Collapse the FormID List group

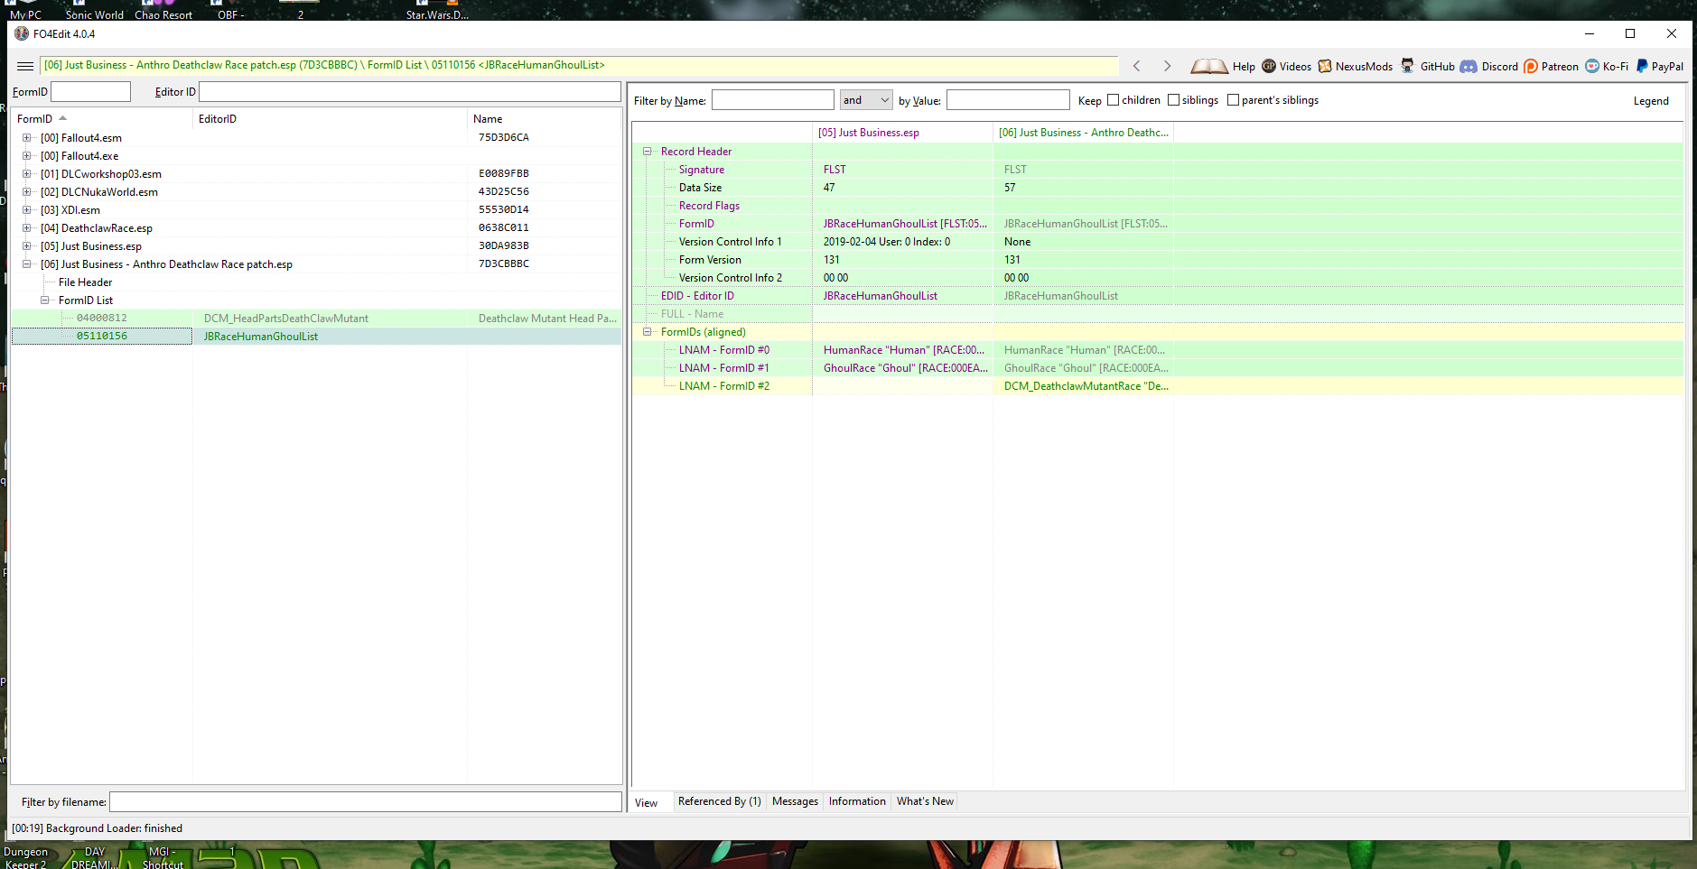pyautogui.click(x=45, y=300)
